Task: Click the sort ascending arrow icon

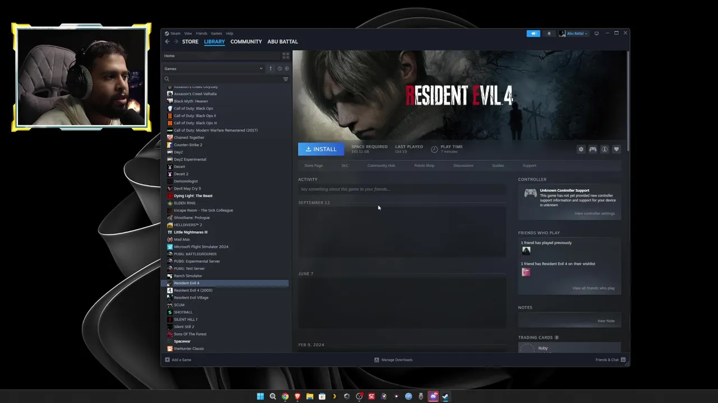Action: pyautogui.click(x=270, y=68)
